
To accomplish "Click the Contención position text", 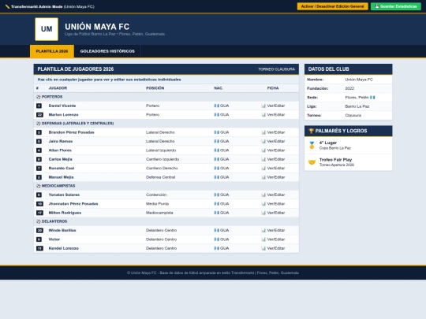I will click(x=156, y=195).
